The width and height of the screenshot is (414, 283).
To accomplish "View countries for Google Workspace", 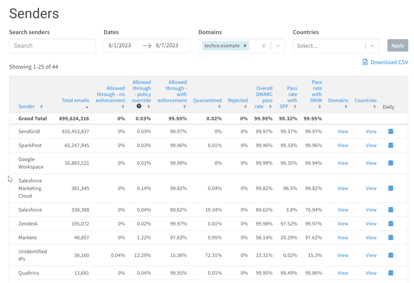I will tap(371, 163).
